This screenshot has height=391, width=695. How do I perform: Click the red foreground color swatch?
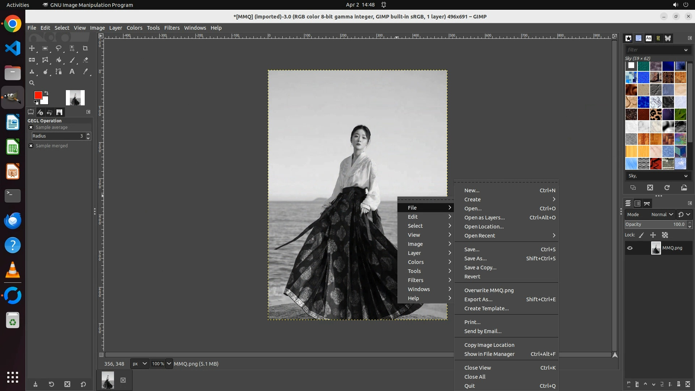[x=38, y=95]
